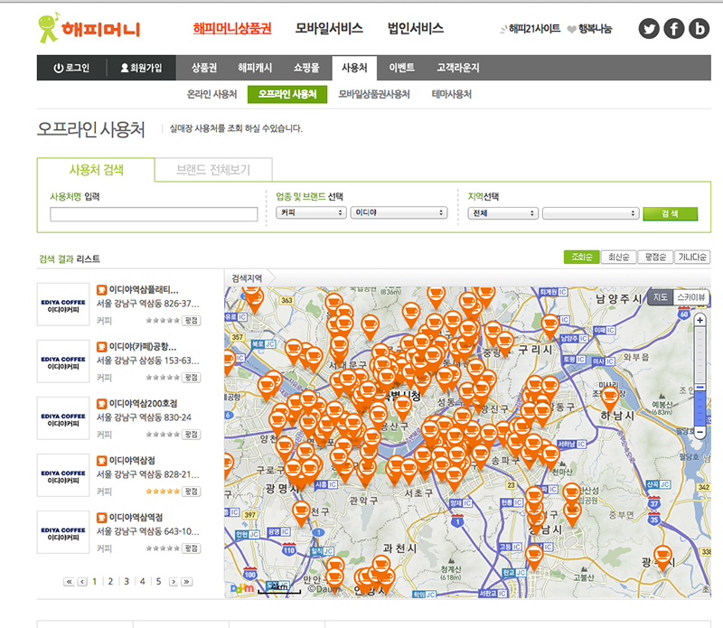Open the 해피캐시 menu
This screenshot has height=628, width=723.
tap(255, 68)
